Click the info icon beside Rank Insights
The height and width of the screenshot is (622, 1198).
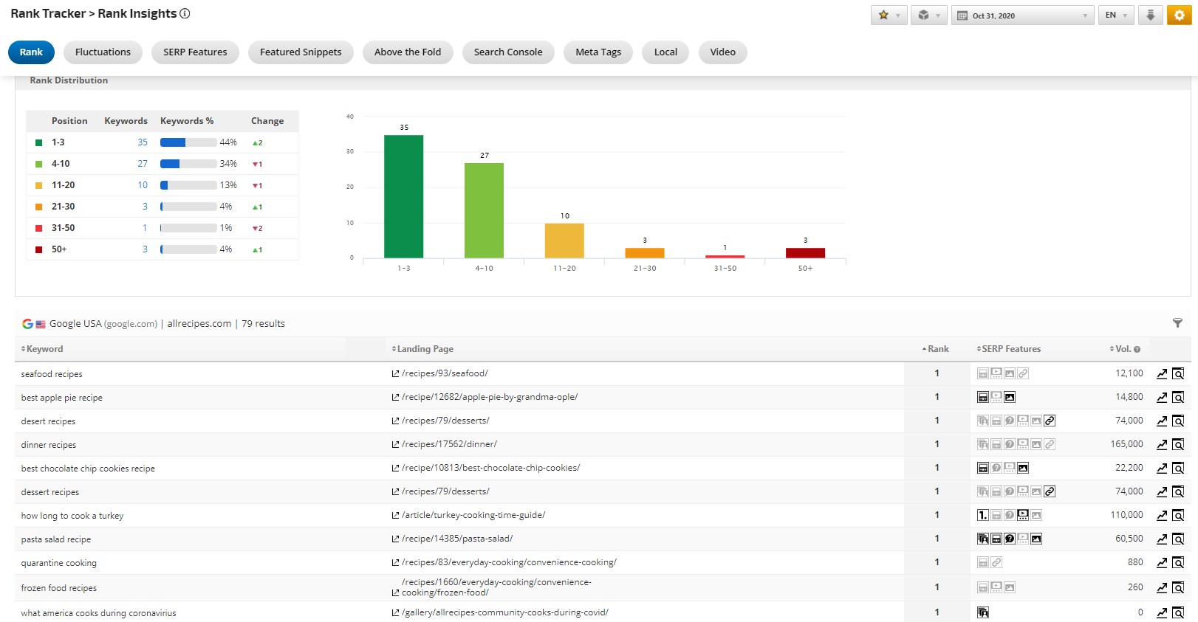click(185, 13)
